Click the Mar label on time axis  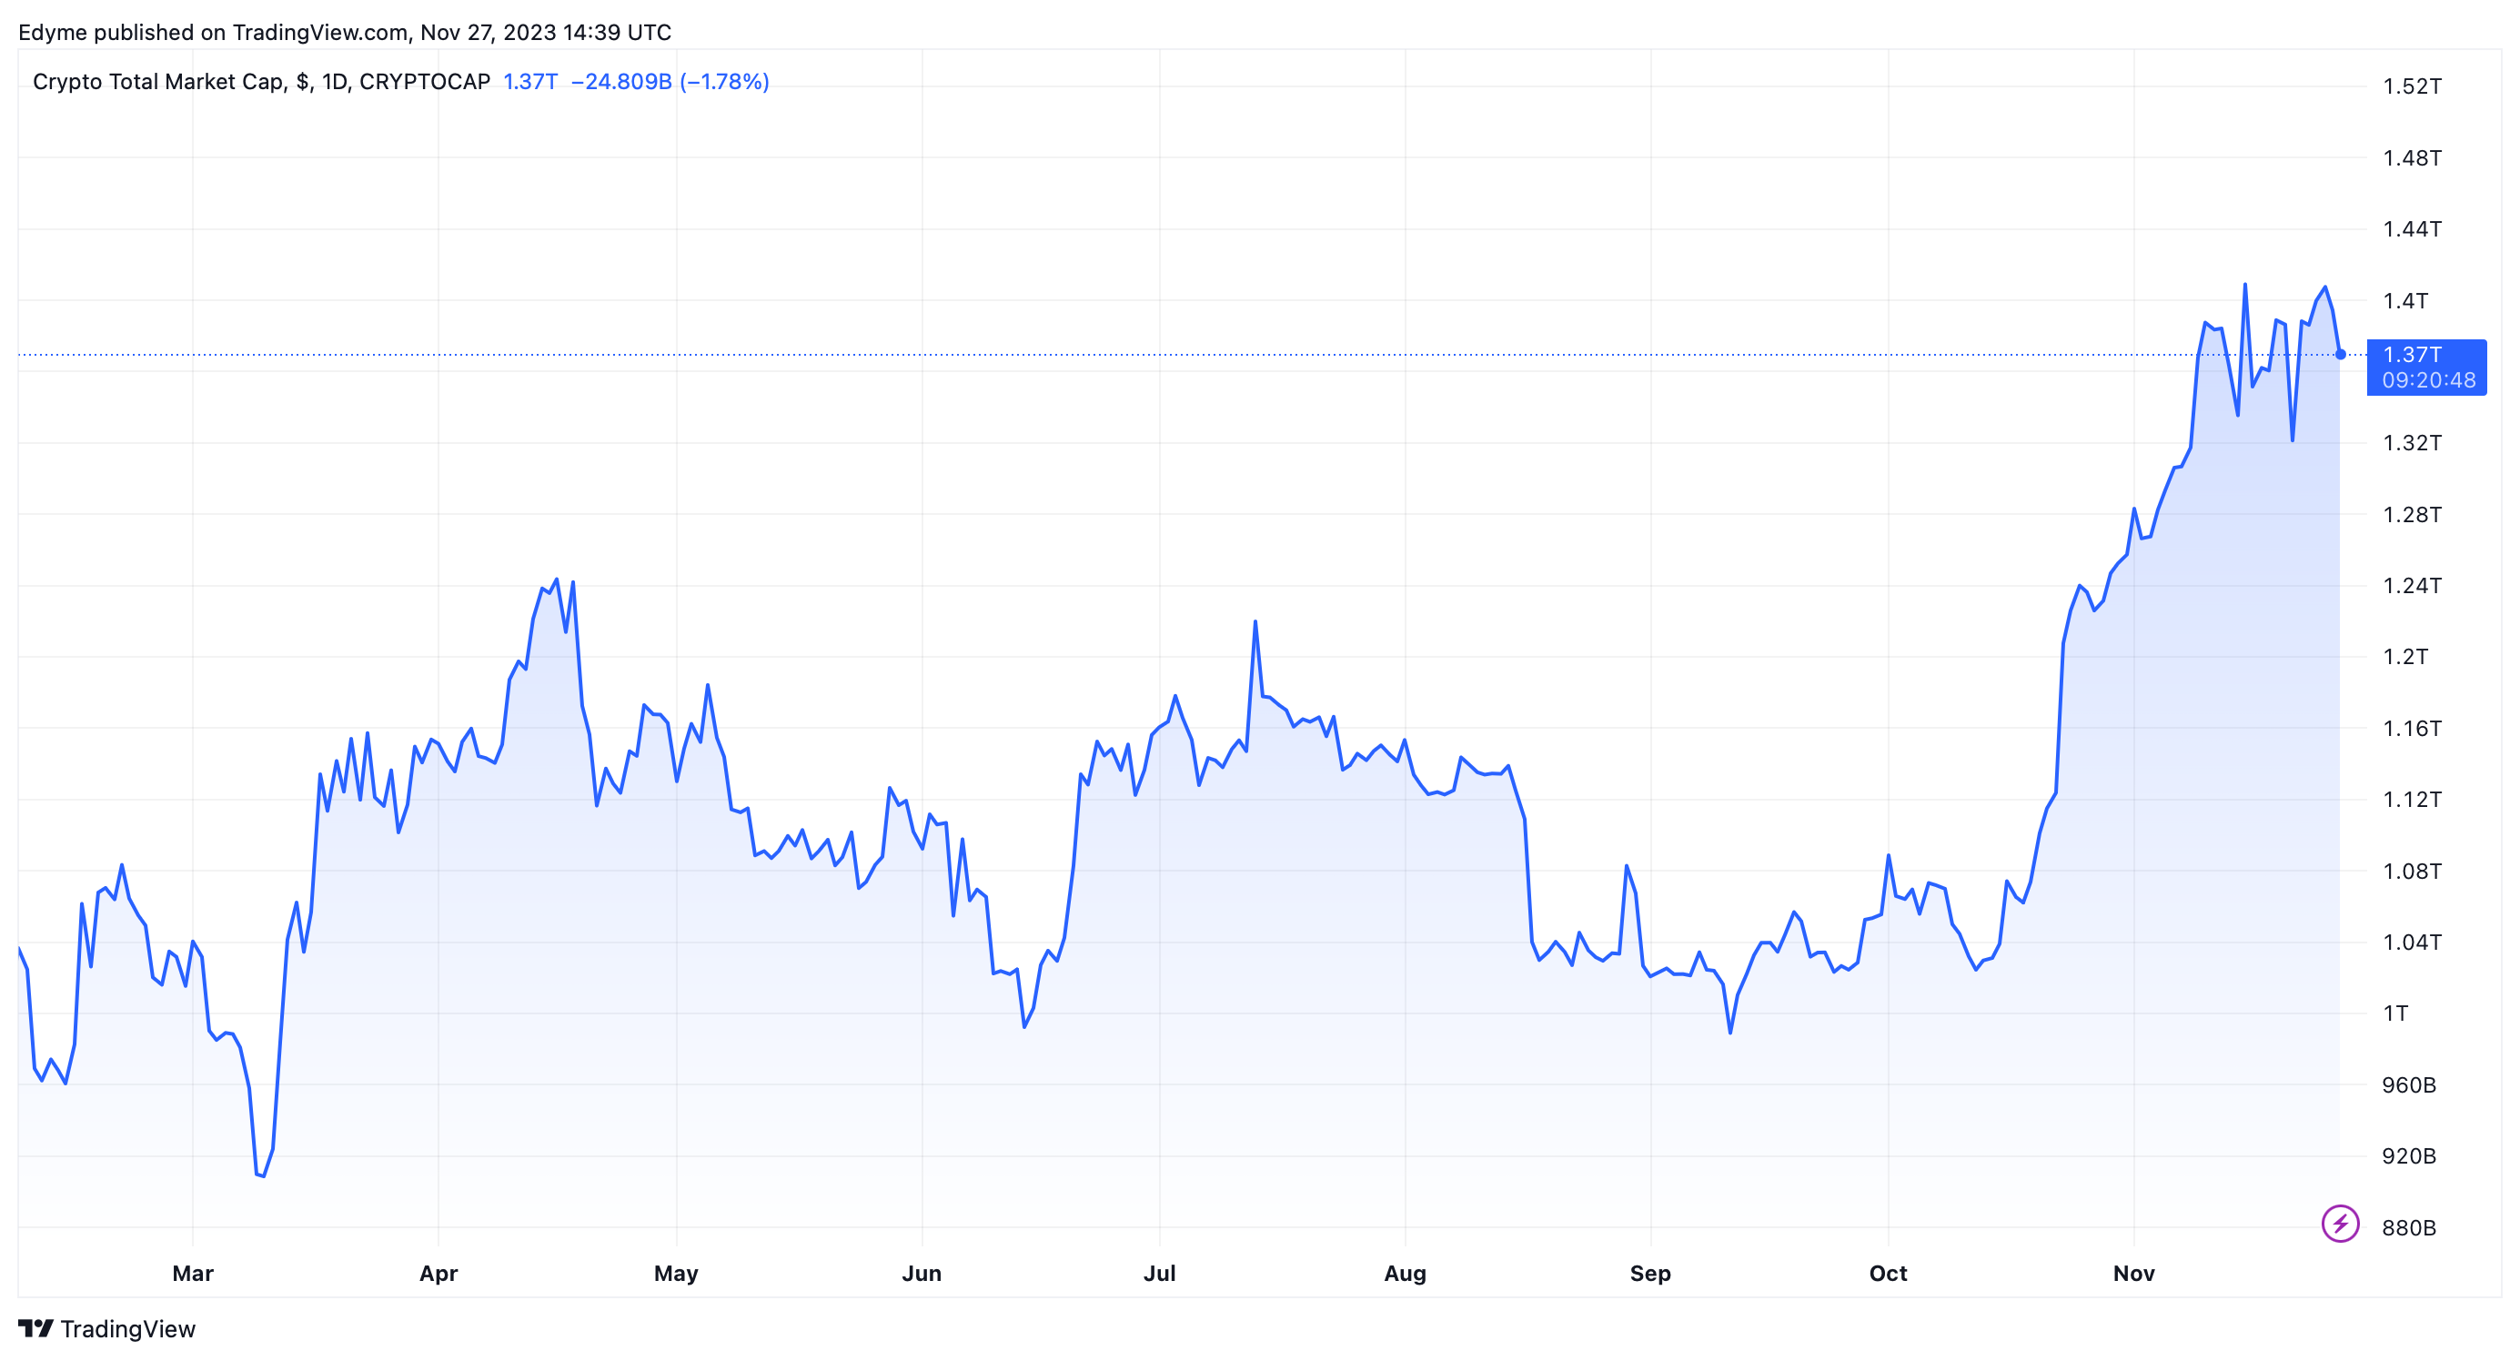pyautogui.click(x=193, y=1273)
